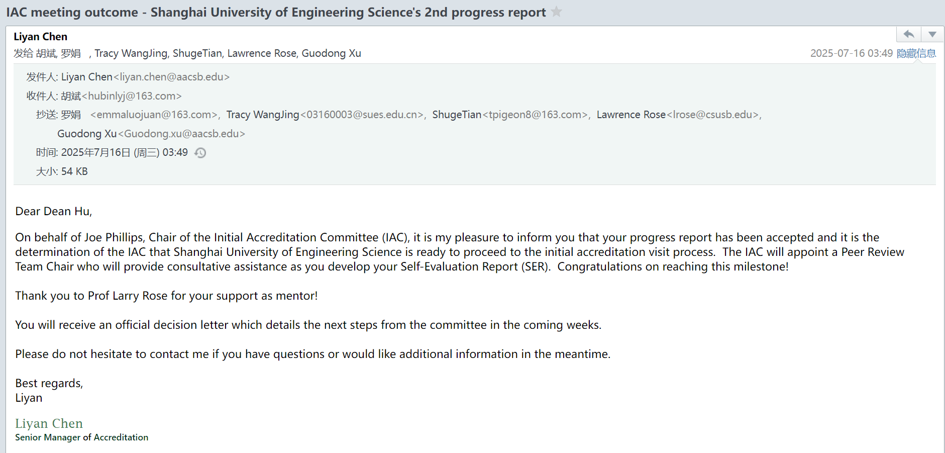This screenshot has height=453, width=945.
Task: Click Guodong Xu in the summary recipient line
Action: [331, 53]
